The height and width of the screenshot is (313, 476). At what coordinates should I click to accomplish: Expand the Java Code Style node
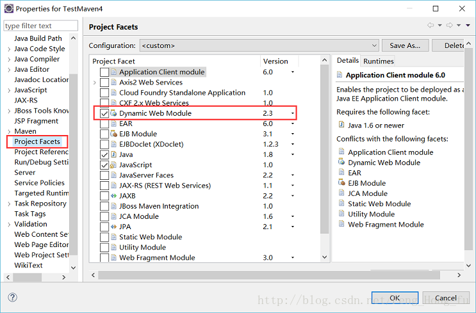[9, 49]
